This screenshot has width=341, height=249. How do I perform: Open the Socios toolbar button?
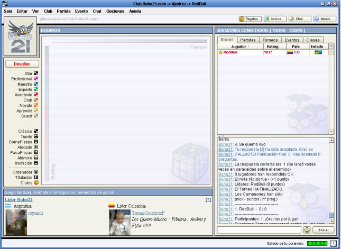click(x=275, y=19)
